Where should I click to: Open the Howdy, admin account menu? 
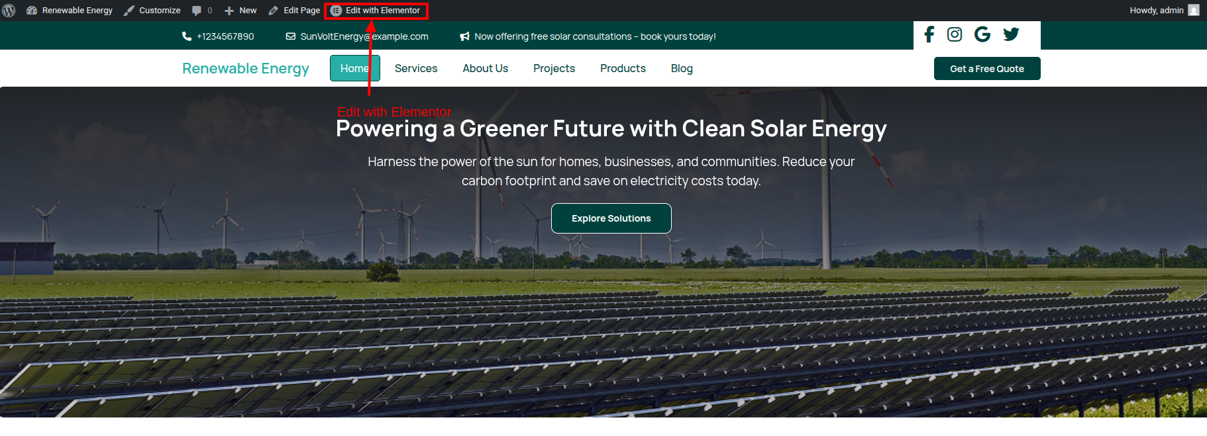coord(1156,11)
